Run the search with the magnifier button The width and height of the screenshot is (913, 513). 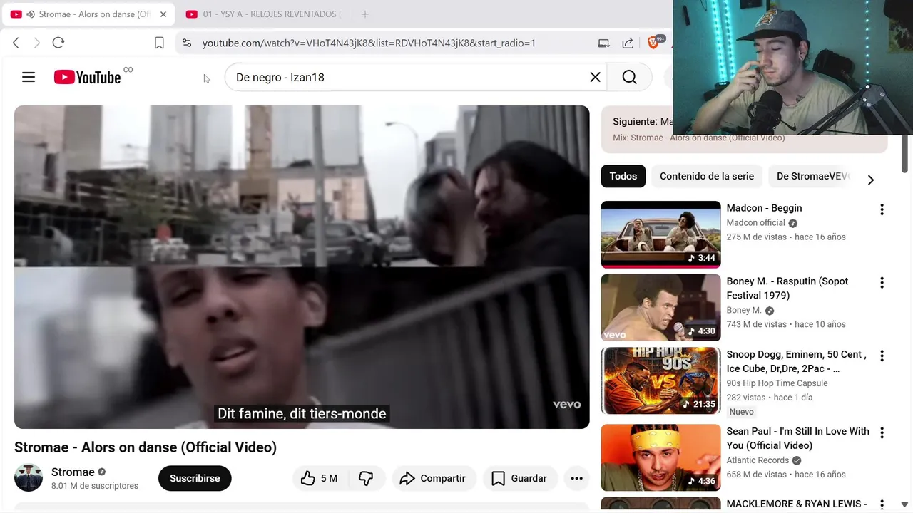click(629, 77)
